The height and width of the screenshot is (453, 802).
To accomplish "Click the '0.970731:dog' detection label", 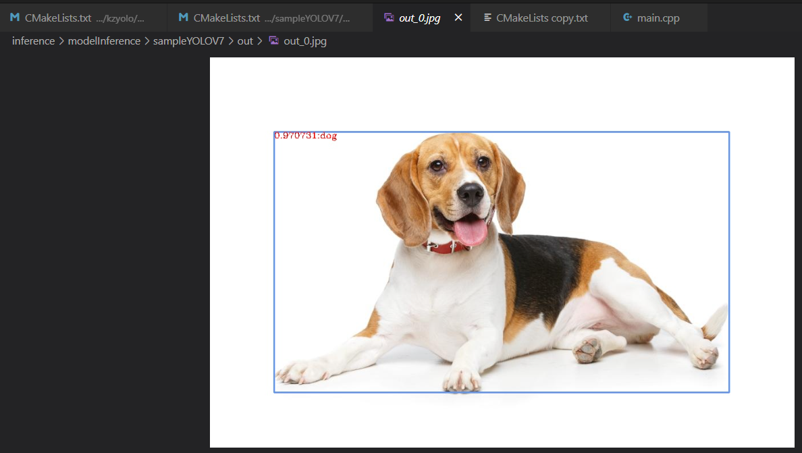I will pos(305,136).
